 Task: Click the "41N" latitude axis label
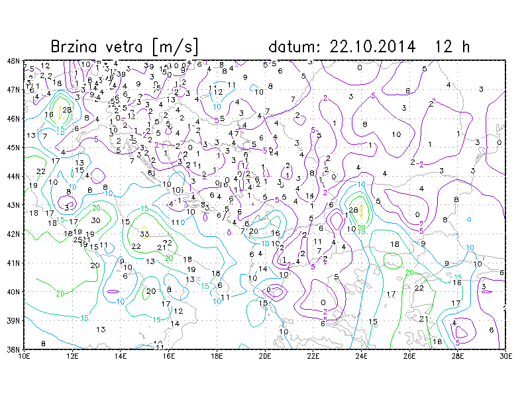pos(13,263)
